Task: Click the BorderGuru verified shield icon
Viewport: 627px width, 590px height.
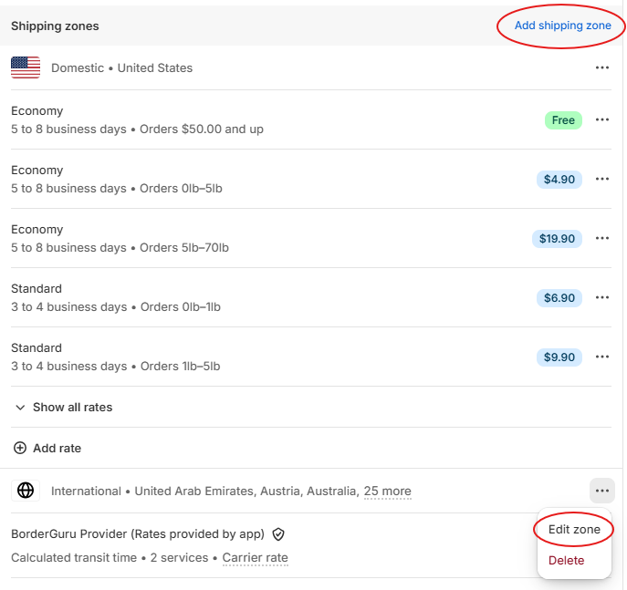Action: click(278, 534)
